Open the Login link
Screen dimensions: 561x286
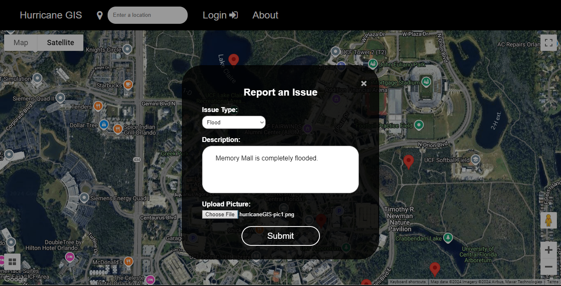(x=220, y=15)
